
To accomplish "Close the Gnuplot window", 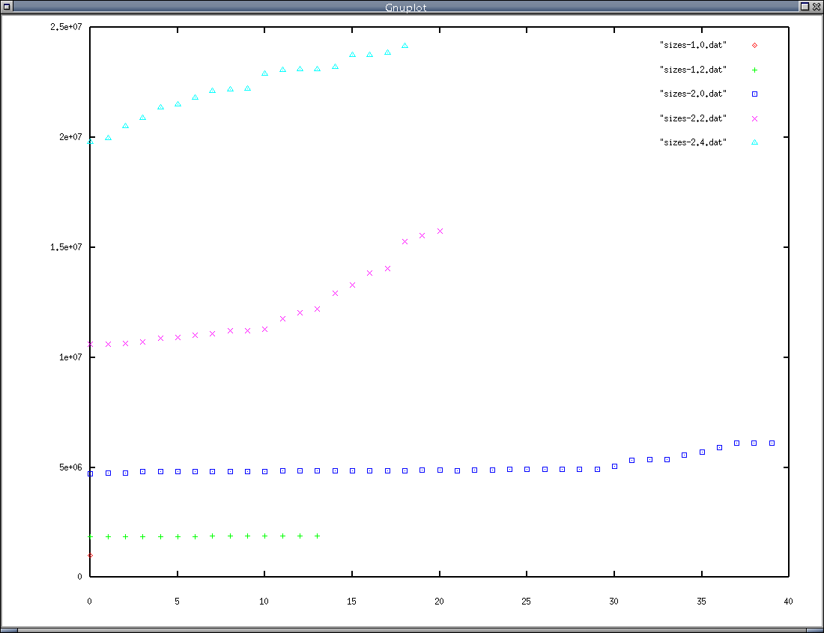I will pos(817,6).
